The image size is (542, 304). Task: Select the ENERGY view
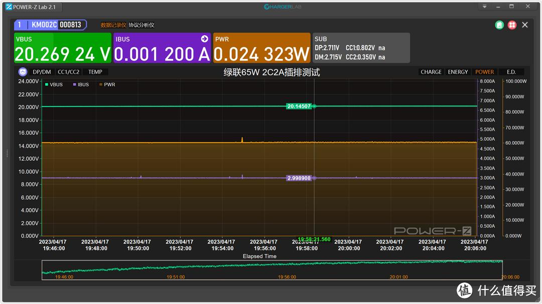(458, 72)
